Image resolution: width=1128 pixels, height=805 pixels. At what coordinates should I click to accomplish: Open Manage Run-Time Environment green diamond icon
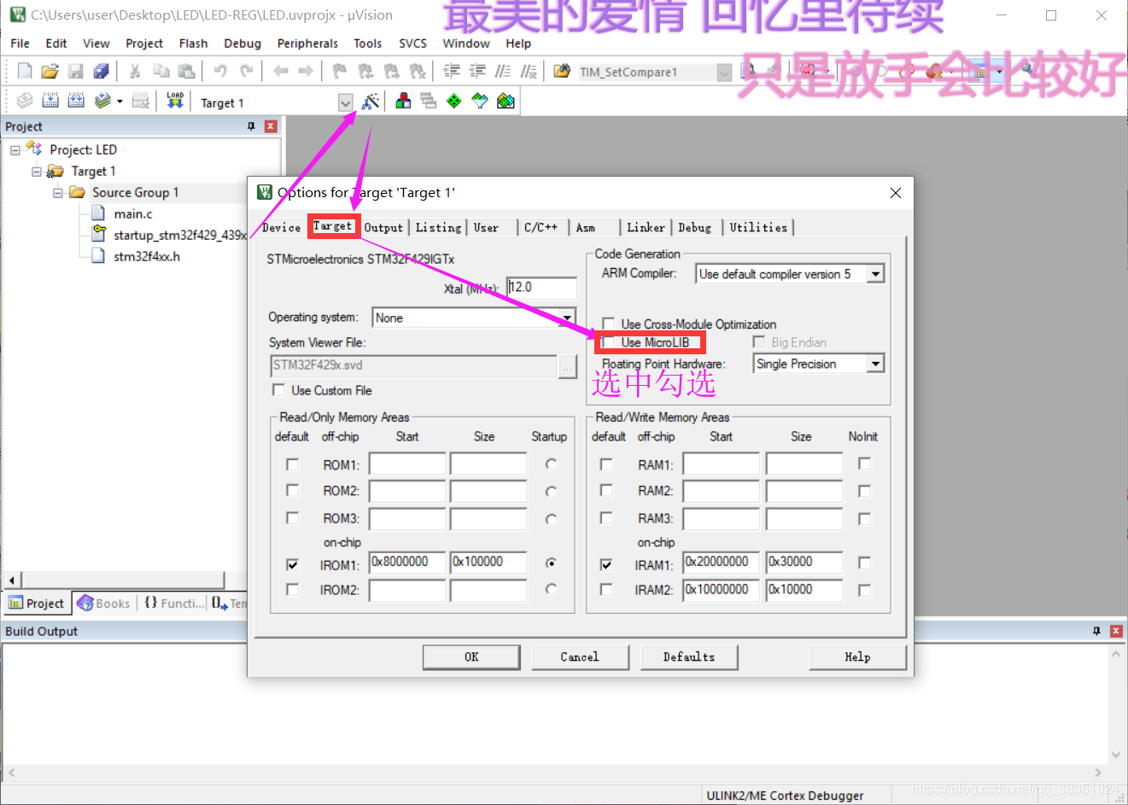click(454, 101)
